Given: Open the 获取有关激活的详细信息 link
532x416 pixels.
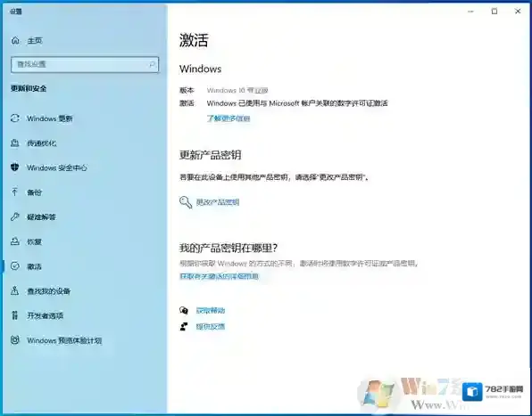Looking at the screenshot, I should (219, 276).
